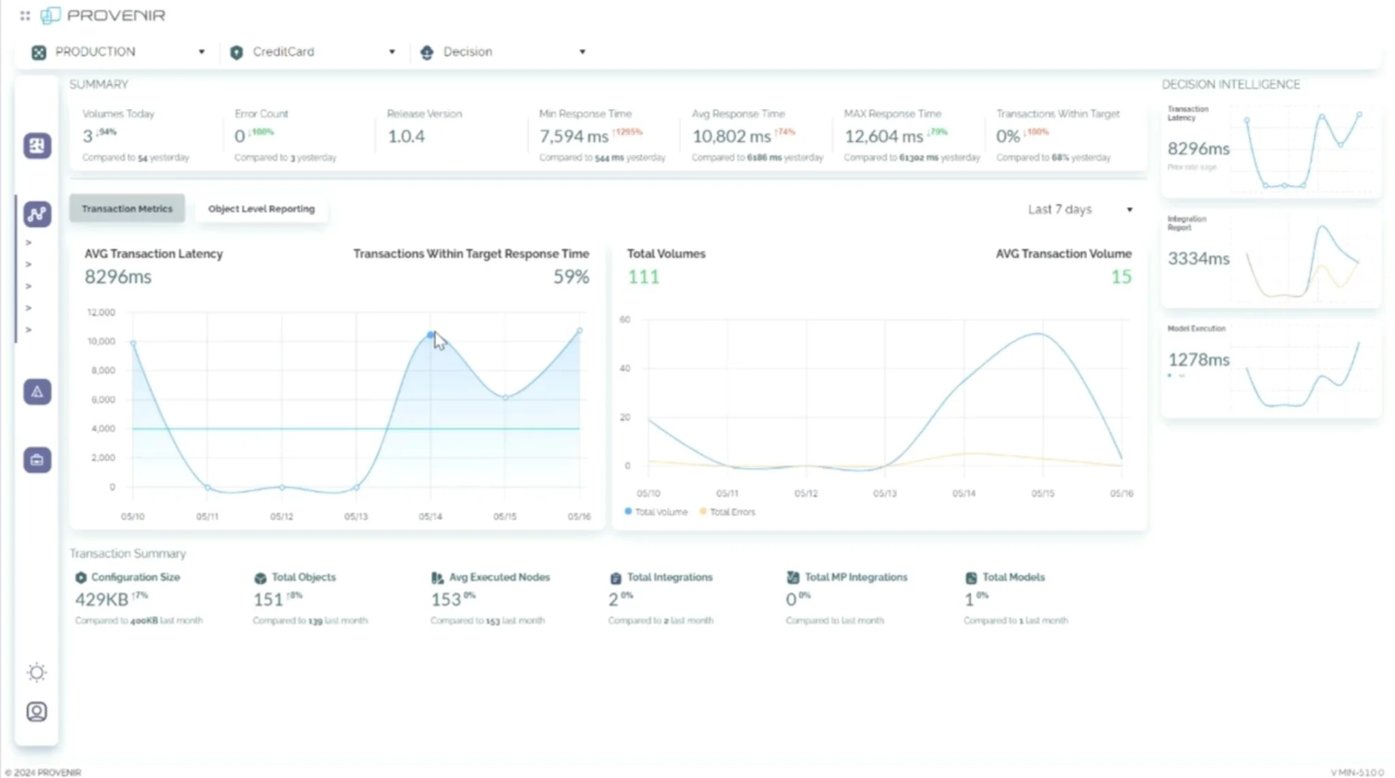Expand the first sidebar chevron submenu item

click(x=29, y=243)
